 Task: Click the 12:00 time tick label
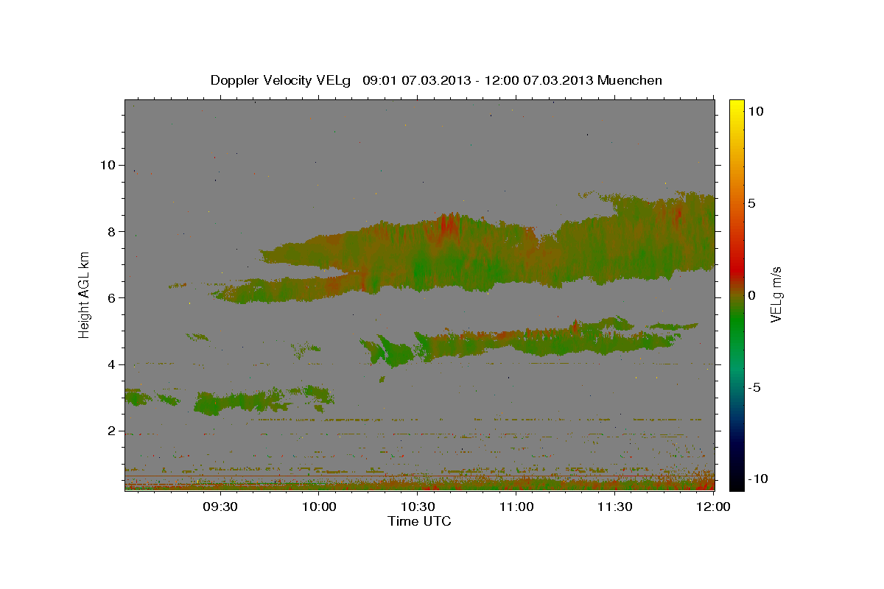pyautogui.click(x=714, y=507)
